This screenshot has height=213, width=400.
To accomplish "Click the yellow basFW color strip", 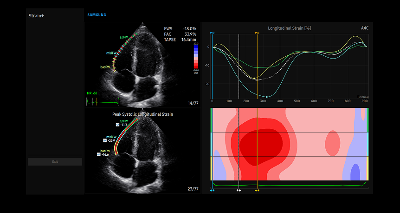I will pyautogui.click(x=211, y=168).
